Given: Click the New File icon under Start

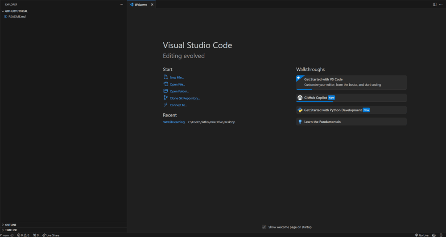Looking at the screenshot, I should click(x=165, y=77).
